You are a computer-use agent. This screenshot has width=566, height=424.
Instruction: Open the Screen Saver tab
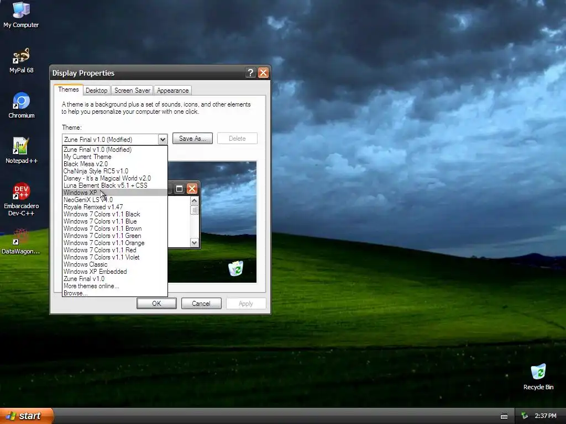click(132, 91)
